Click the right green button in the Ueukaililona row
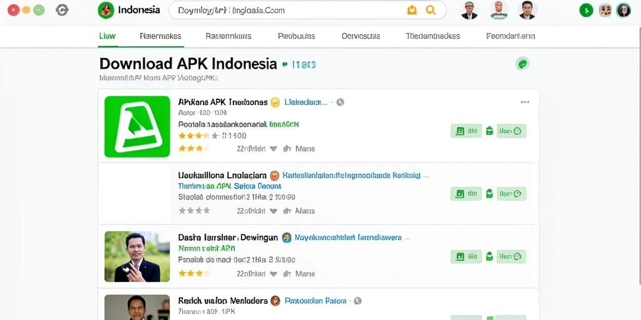The image size is (641, 320). (x=511, y=194)
